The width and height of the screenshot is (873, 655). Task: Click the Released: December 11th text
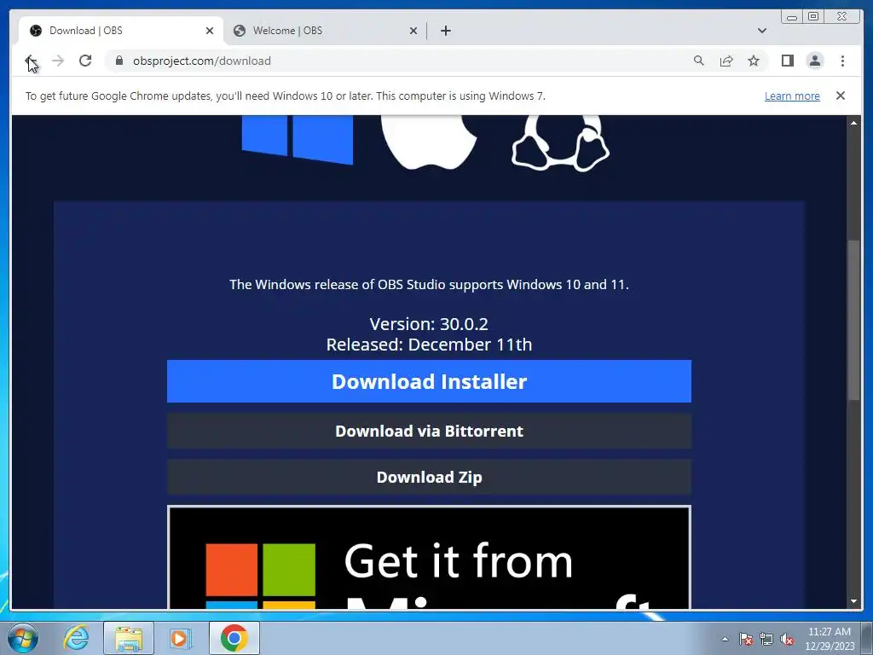(x=429, y=345)
